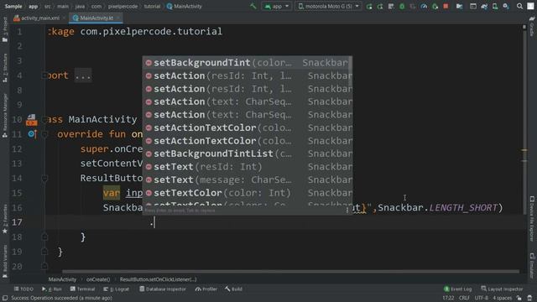Screen dimensions: 537x302
Task: Choose setText(resId: Int) completion
Action: tap(247, 167)
